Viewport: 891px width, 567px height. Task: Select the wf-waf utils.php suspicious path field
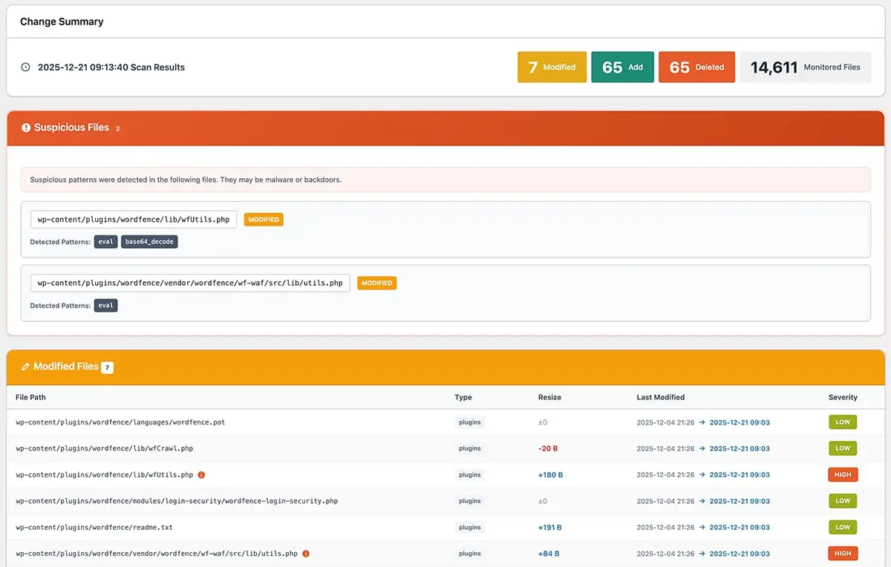[190, 283]
